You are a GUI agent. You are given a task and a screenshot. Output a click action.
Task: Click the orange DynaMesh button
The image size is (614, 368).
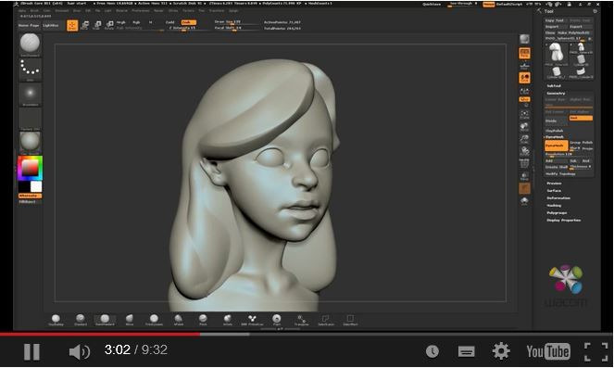point(556,146)
